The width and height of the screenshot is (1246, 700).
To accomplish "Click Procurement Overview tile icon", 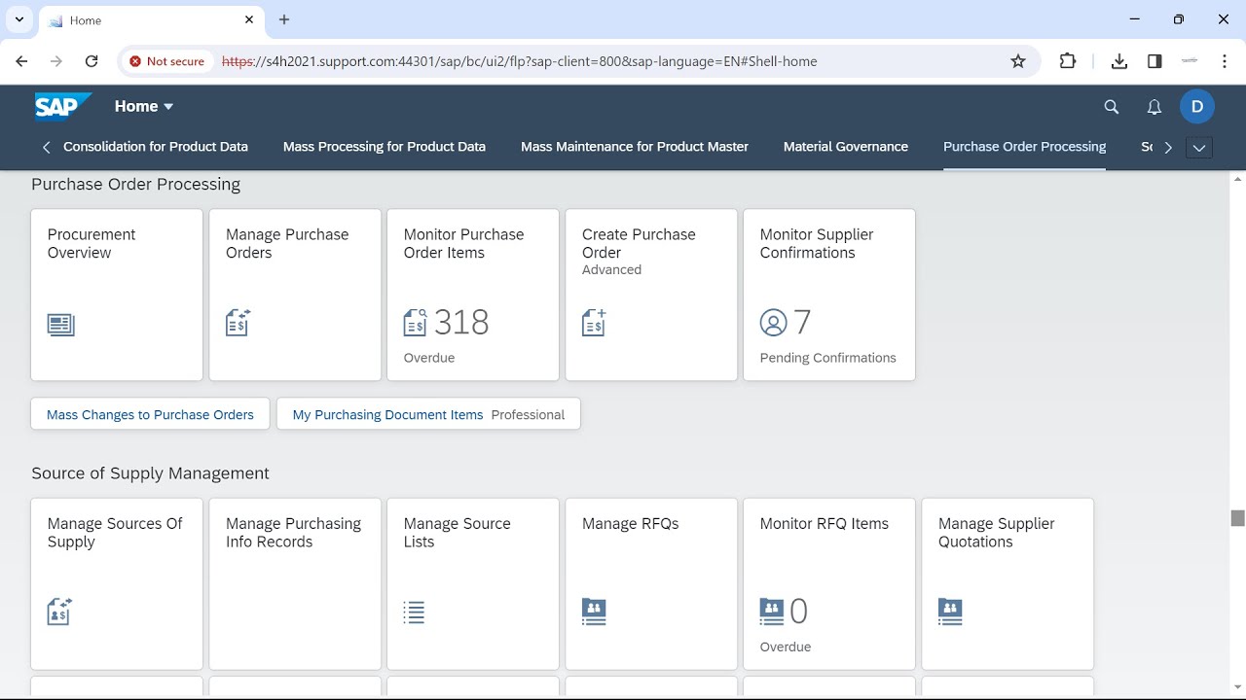I will 61,325.
